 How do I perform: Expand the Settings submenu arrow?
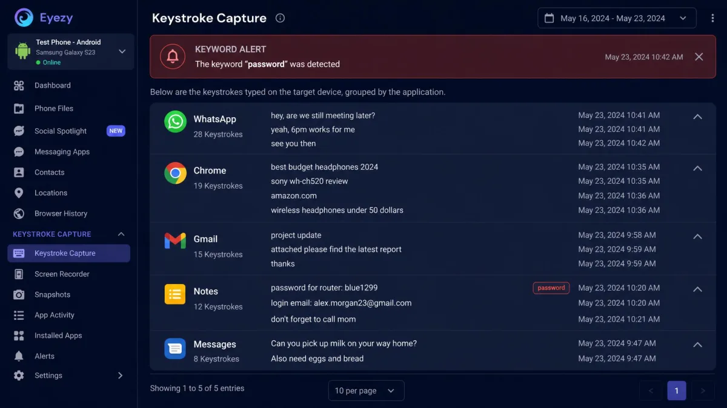[x=120, y=375]
